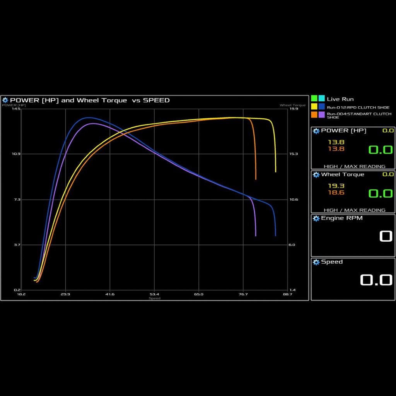
Task: Select Run-012:RPD CLUTCH SHOE legend entry
Action: (x=358, y=108)
